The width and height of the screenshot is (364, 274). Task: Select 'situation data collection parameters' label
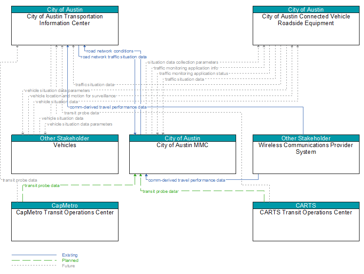183,62
